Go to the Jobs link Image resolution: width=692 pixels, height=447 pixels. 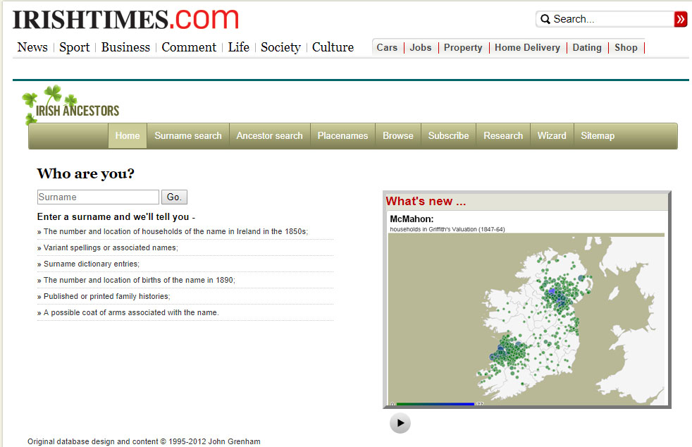click(421, 48)
